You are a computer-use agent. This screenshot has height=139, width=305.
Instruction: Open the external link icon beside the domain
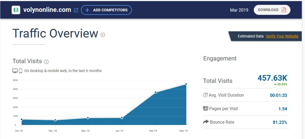click(x=76, y=10)
